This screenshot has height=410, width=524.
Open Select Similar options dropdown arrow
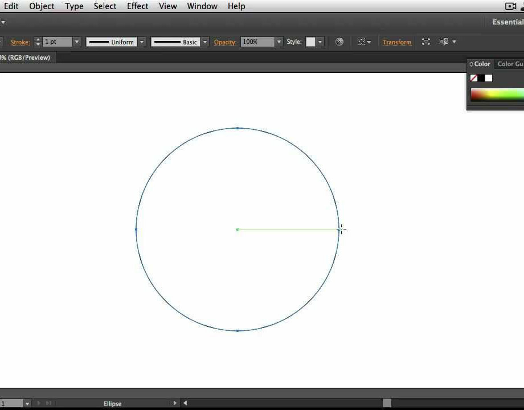(454, 42)
